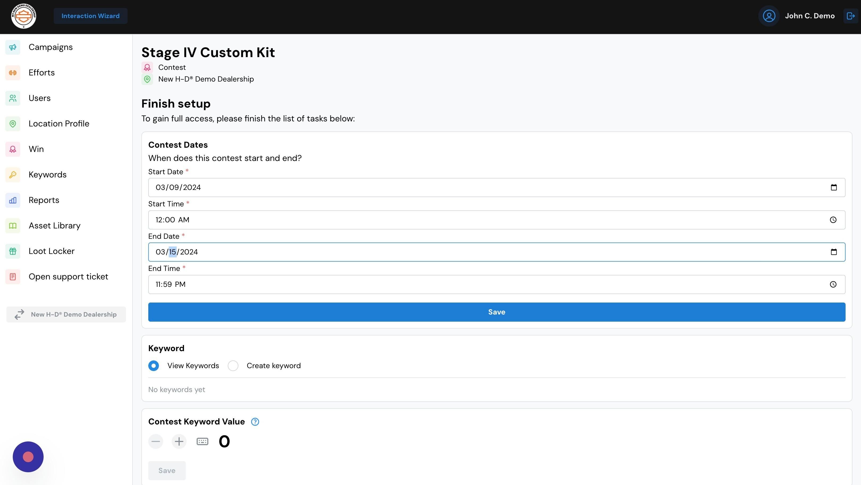Viewport: 861px width, 485px height.
Task: Select the Create keyword radio option
Action: coord(233,366)
